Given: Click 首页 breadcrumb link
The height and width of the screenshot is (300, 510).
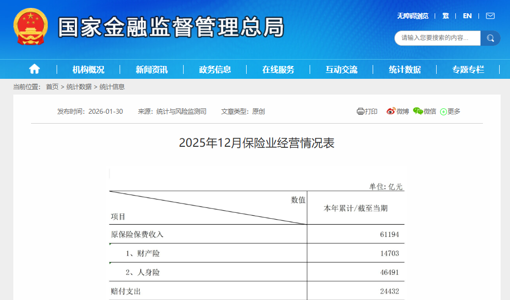Looking at the screenshot, I should coord(52,87).
